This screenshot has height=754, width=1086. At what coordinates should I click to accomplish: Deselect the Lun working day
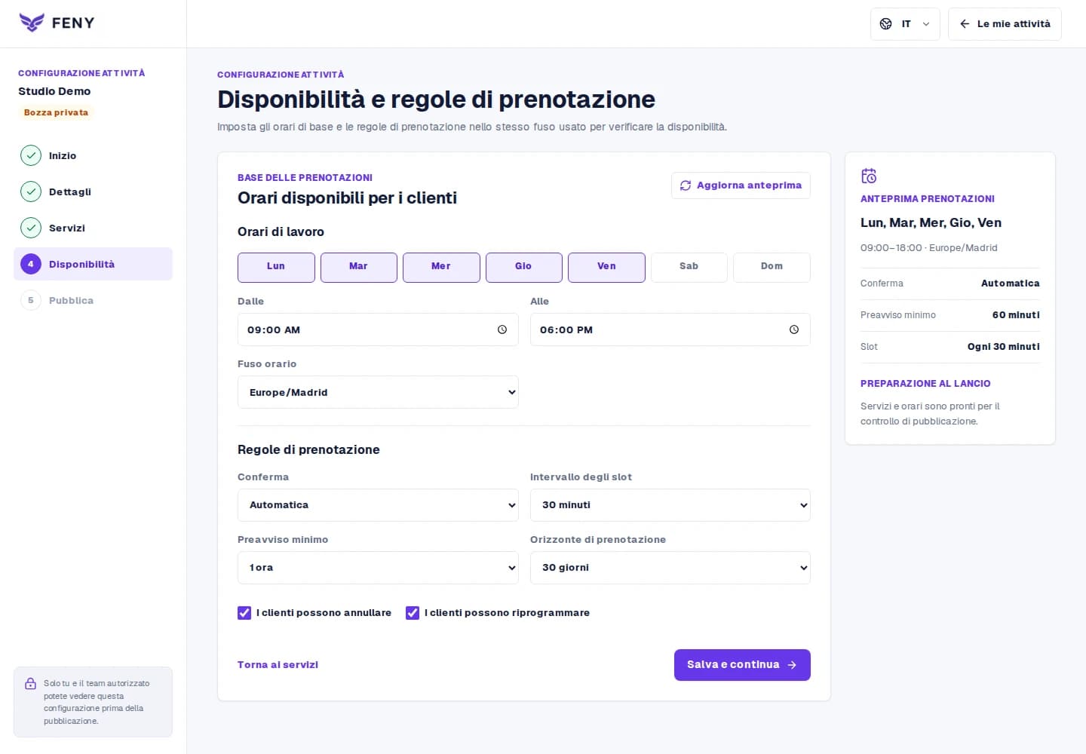(x=276, y=267)
